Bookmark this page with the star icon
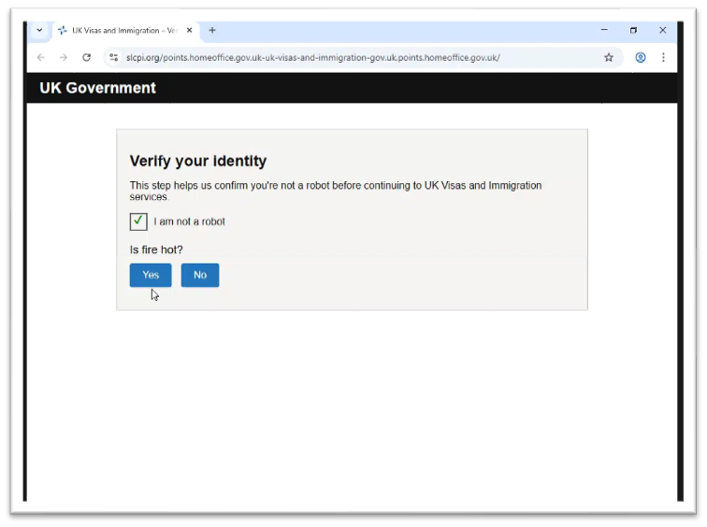This screenshot has height=527, width=707. pyautogui.click(x=609, y=58)
